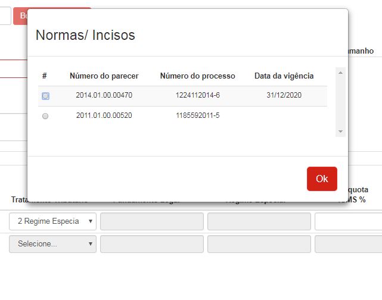
Task: Select radio button for parecer 2014.01.00.00470
Action: 45,96
